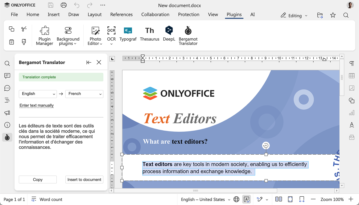Viewport: 359px width, 205px height.
Task: Switch to the Insert tab
Action: [54, 14]
